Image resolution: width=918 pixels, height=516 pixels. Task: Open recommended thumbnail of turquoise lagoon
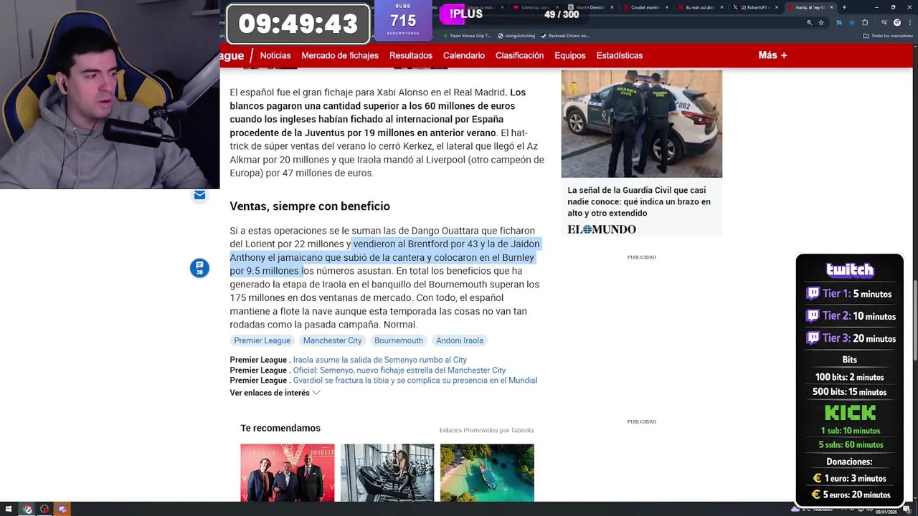coord(487,473)
